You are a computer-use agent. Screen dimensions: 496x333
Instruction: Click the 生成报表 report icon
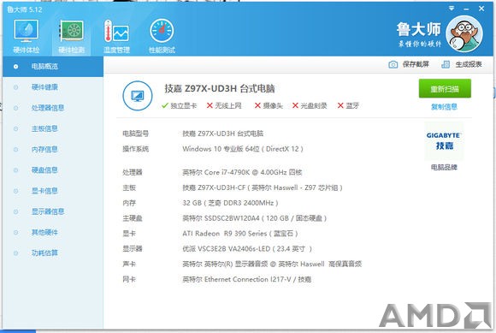[x=446, y=64]
